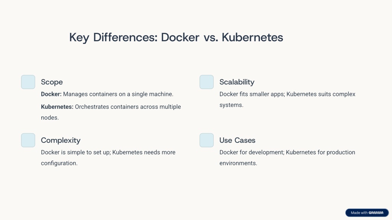The width and height of the screenshot is (392, 220).
Task: Click the word environments under Use Cases
Action: (x=238, y=163)
